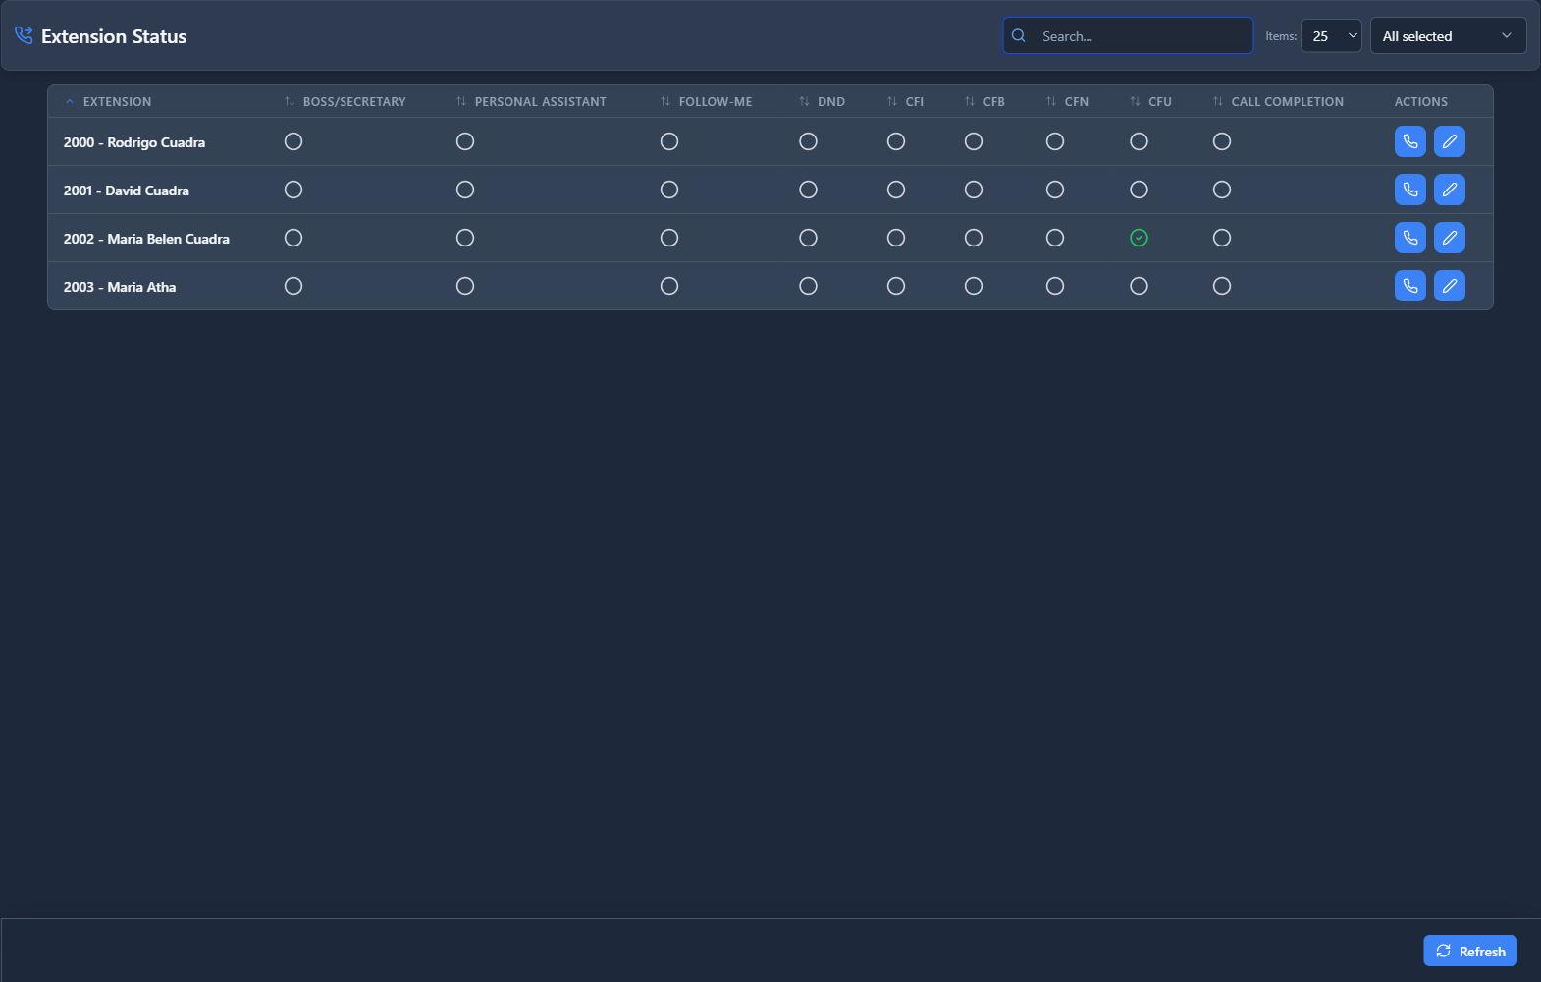Sort table by Extension column

[x=117, y=102]
